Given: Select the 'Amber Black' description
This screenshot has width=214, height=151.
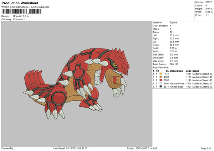Looking at the screenshot, I should point(177,87).
